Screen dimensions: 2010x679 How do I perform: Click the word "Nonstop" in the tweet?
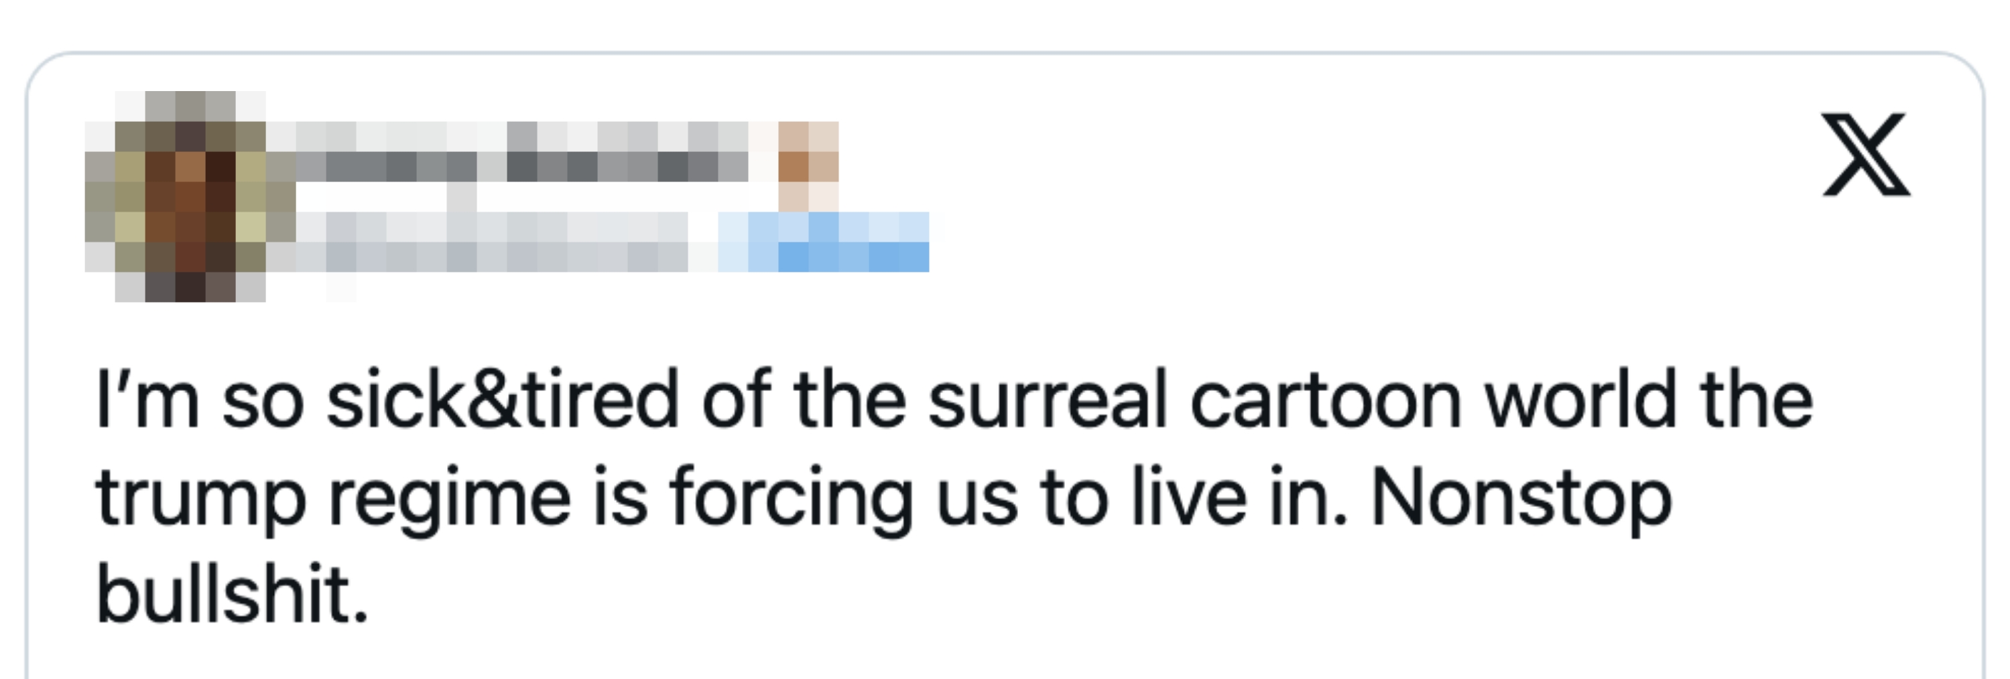1521,498
